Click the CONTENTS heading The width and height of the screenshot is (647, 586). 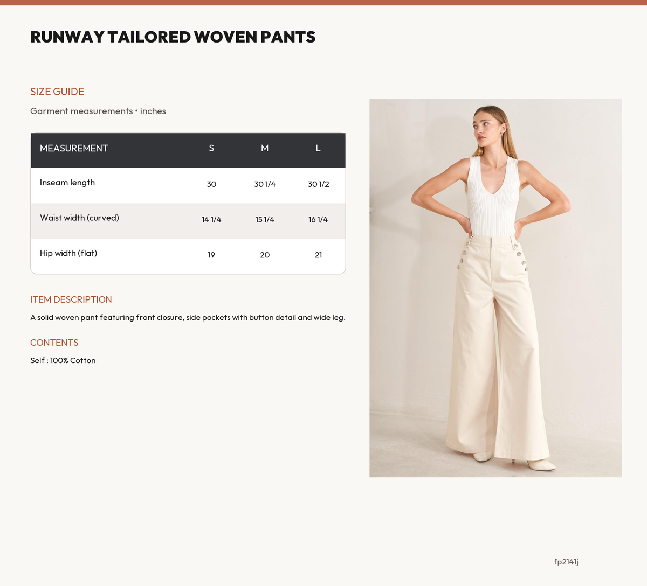pyautogui.click(x=54, y=343)
